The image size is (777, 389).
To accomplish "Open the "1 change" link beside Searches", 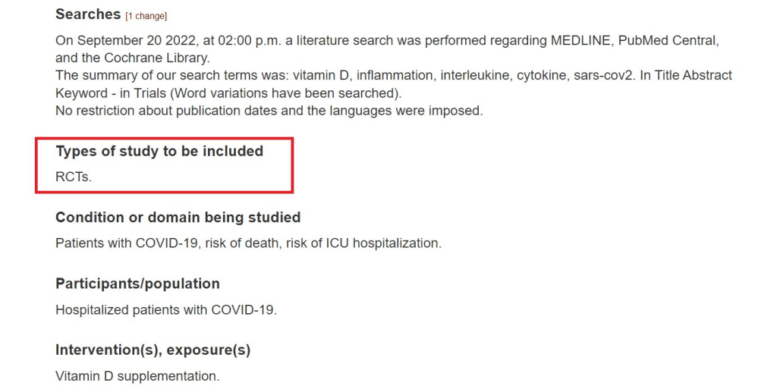I will 146,16.
